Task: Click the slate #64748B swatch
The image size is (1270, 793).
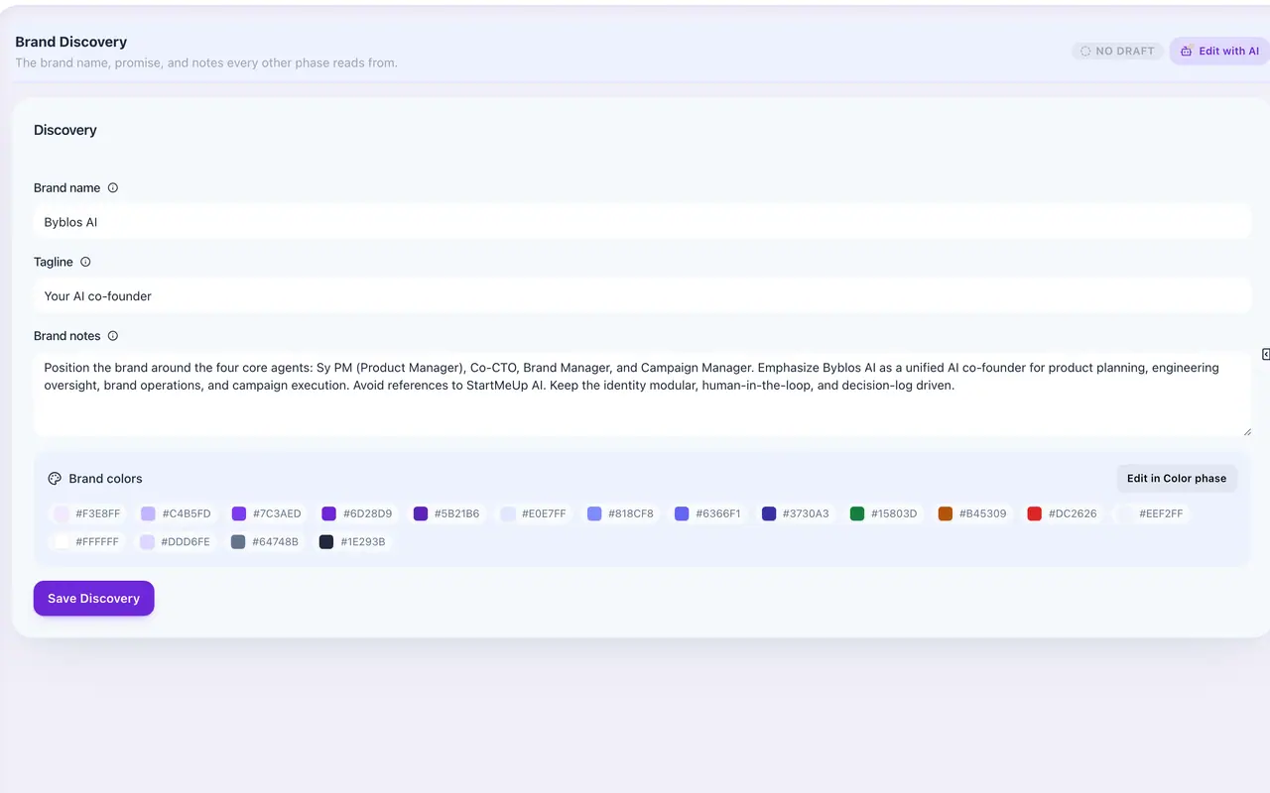Action: (x=264, y=542)
